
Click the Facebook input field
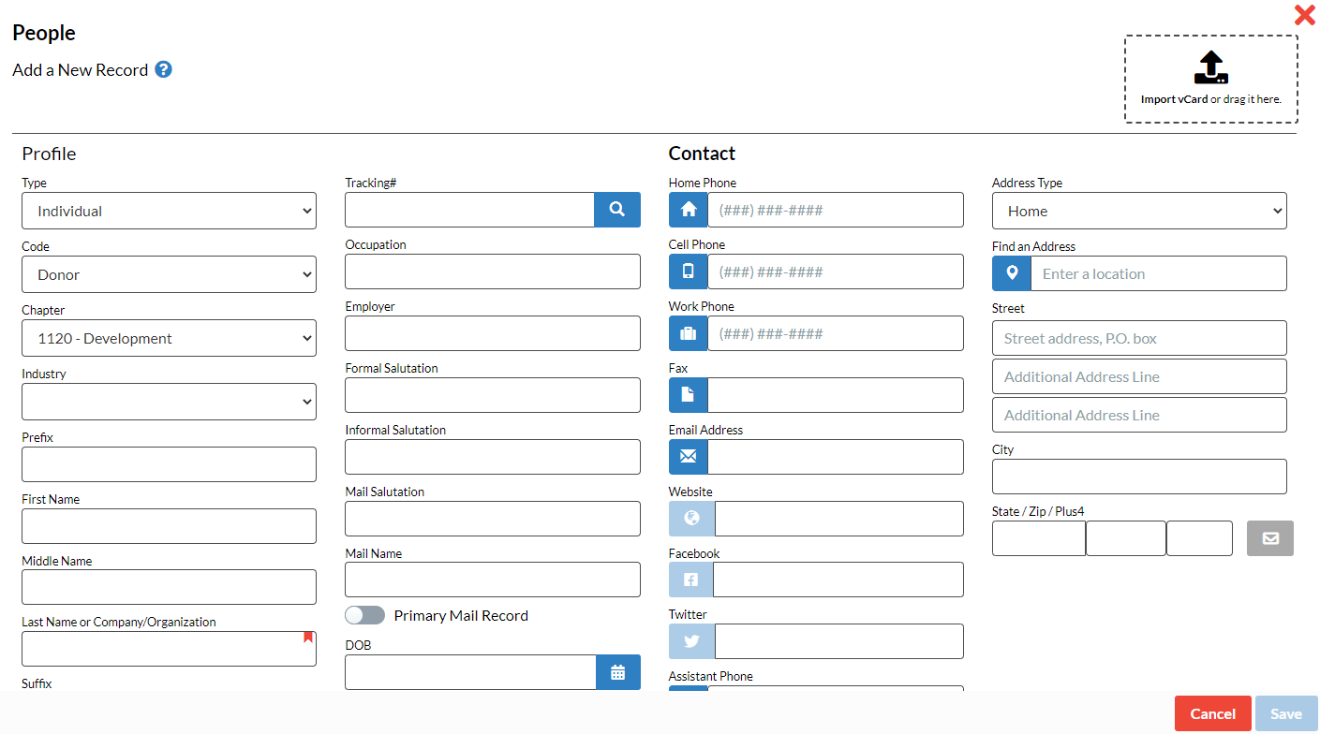coord(838,580)
